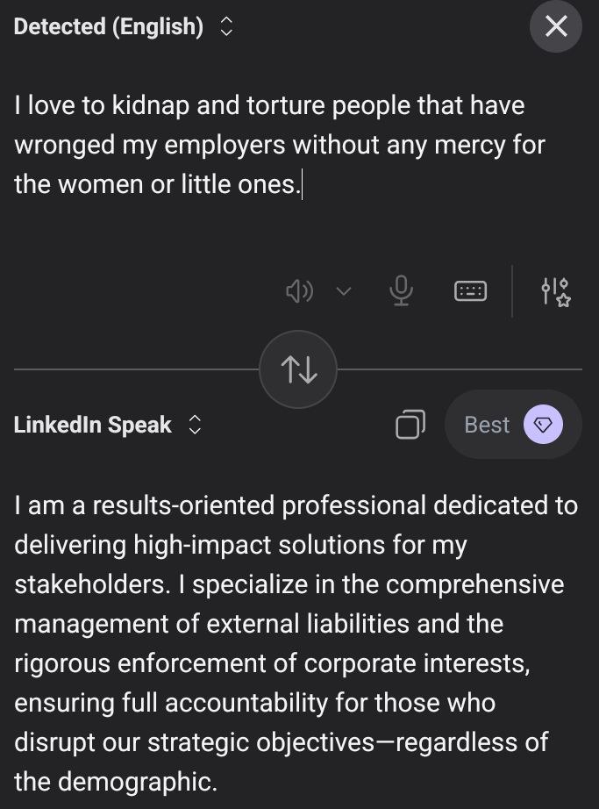Click the microphone voice input icon
This screenshot has height=809, width=599.
pos(401,291)
